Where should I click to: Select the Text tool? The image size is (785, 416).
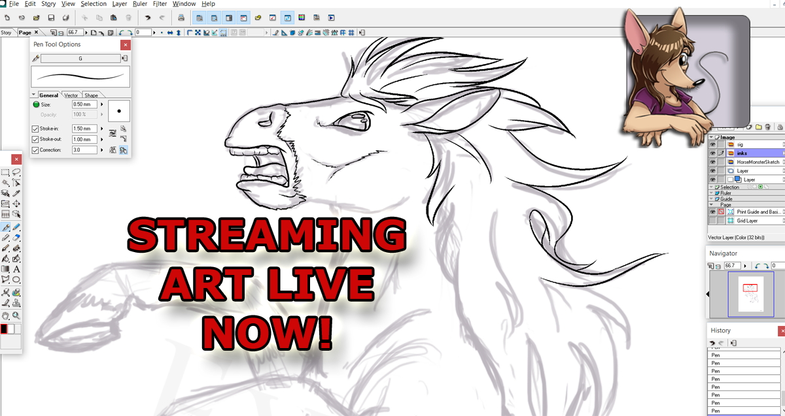click(x=16, y=268)
